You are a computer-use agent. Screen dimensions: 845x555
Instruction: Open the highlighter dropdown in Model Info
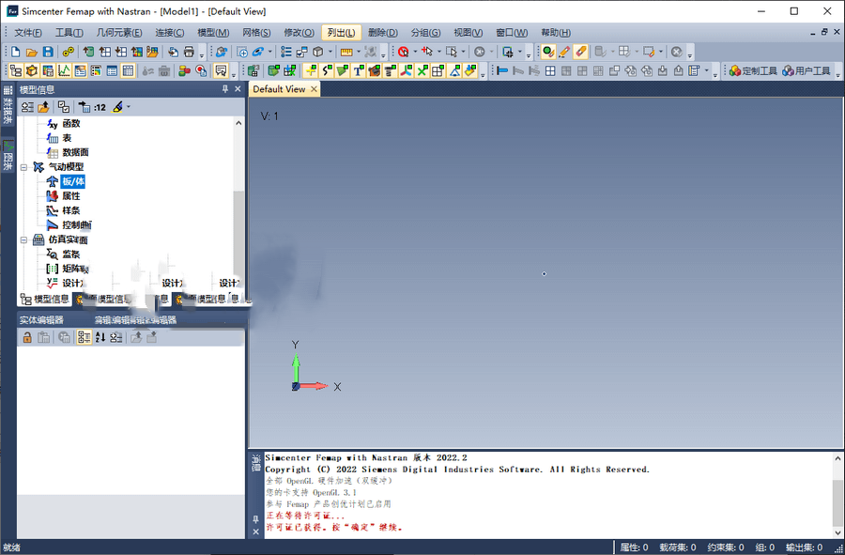pos(129,107)
